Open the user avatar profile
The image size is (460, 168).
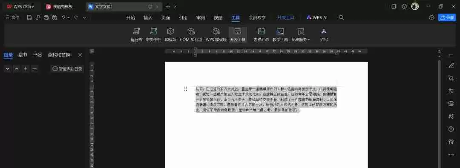point(415,6)
